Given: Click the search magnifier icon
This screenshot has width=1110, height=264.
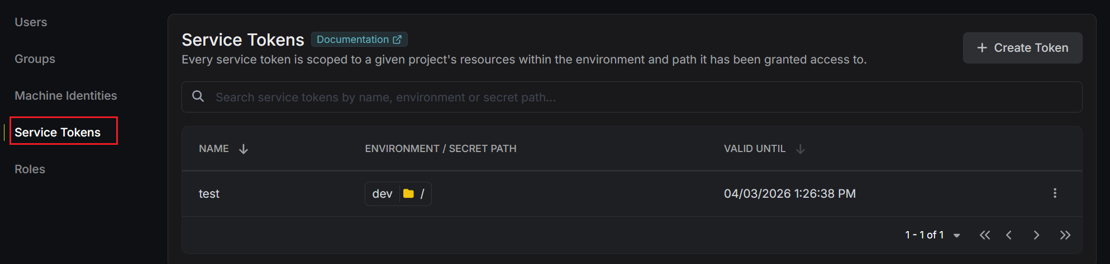Looking at the screenshot, I should pyautogui.click(x=198, y=96).
